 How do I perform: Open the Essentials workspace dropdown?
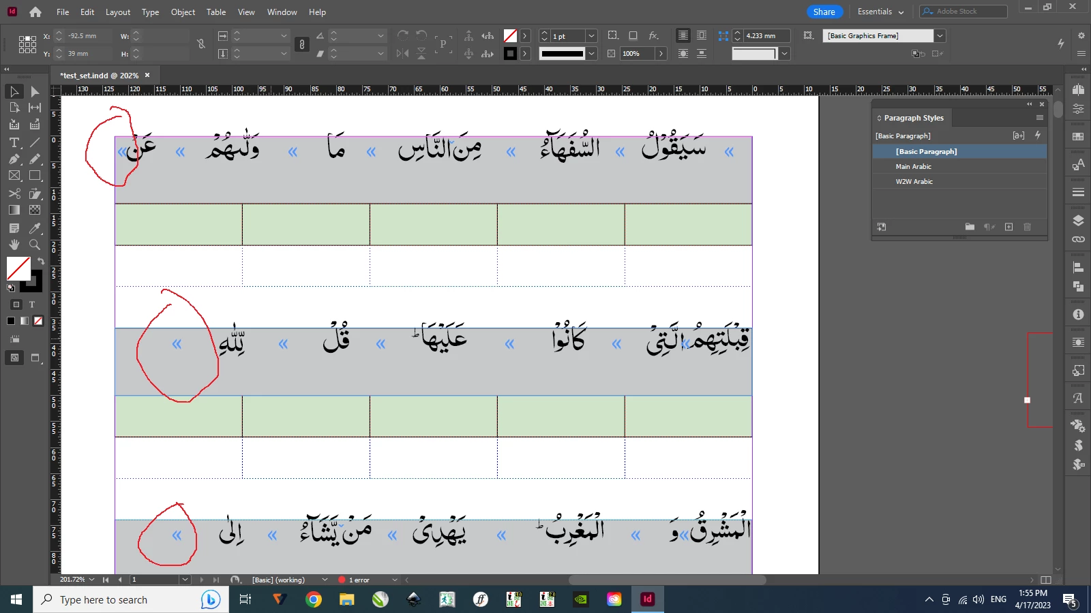pos(880,12)
